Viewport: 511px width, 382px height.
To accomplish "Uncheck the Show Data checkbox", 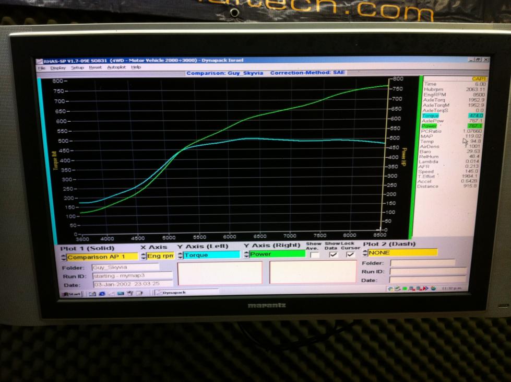I will coord(333,254).
